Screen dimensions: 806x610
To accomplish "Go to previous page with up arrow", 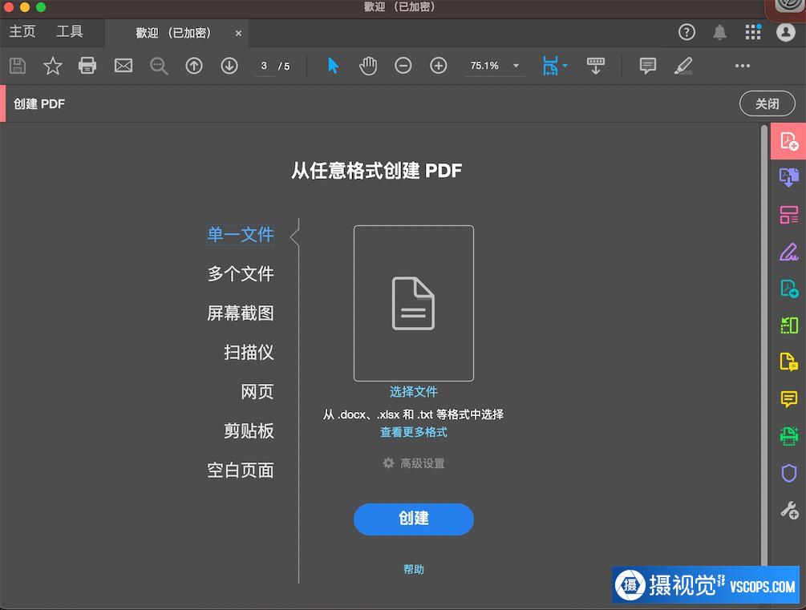I will (x=194, y=66).
